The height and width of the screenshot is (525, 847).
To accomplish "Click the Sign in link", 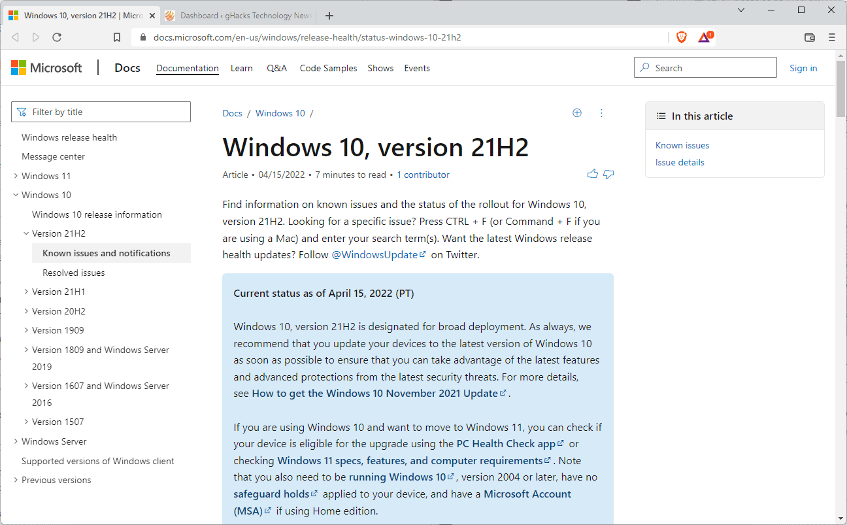I will [x=803, y=68].
